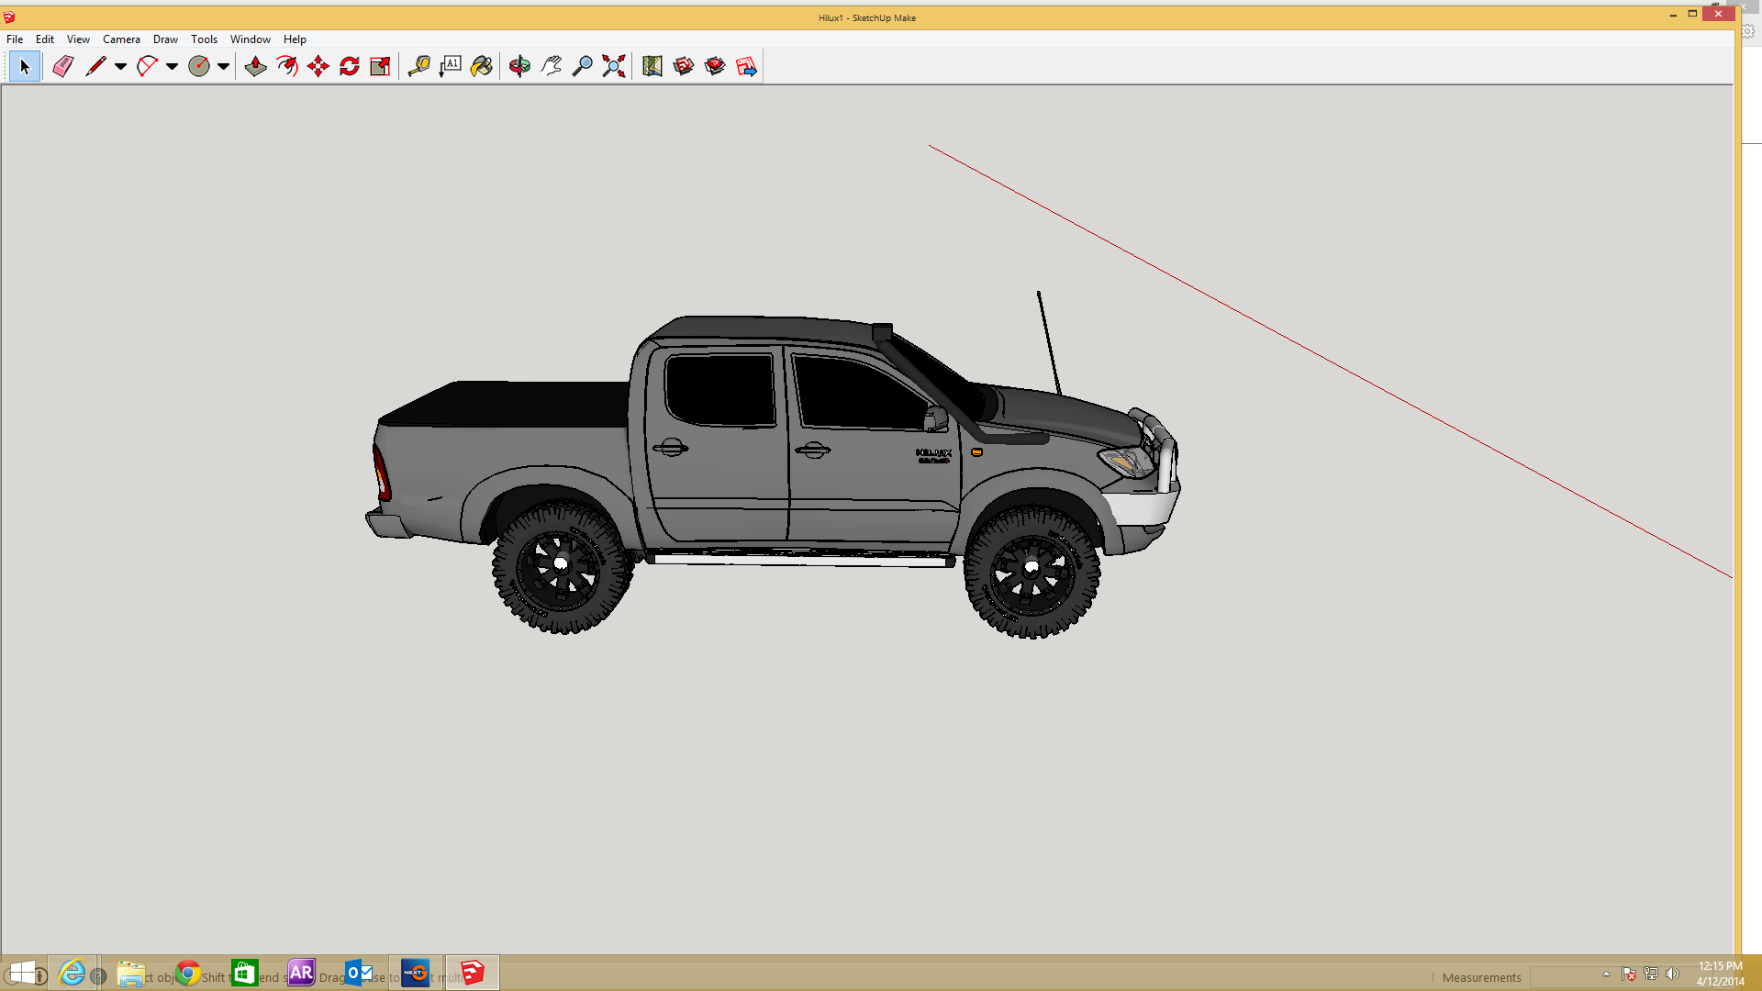
Task: Click the network status tray icon
Action: (x=1651, y=974)
